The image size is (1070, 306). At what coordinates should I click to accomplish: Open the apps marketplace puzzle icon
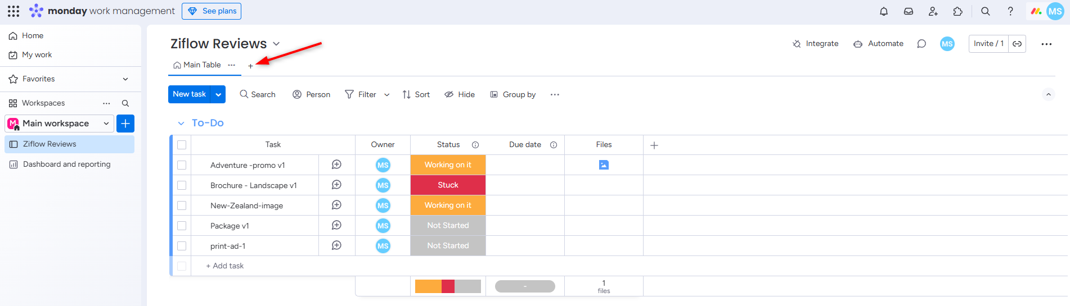pos(958,11)
